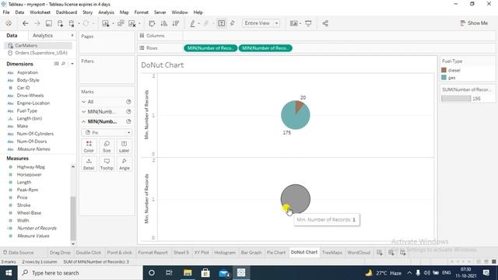The height and width of the screenshot is (280, 498).
Task: Click the Highlight pen toolbar icon
Action: (x=192, y=23)
